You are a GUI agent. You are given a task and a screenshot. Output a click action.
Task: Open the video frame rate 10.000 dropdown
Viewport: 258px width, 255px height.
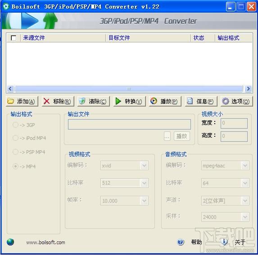tap(144, 200)
